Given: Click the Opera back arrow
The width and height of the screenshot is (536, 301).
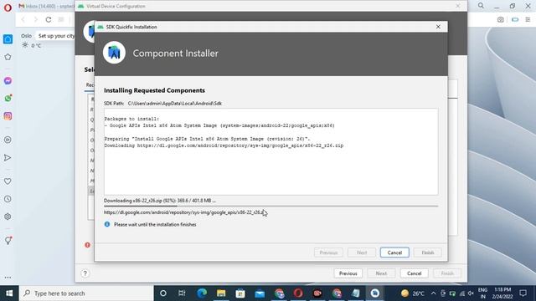Looking at the screenshot, I should click(x=23, y=19).
